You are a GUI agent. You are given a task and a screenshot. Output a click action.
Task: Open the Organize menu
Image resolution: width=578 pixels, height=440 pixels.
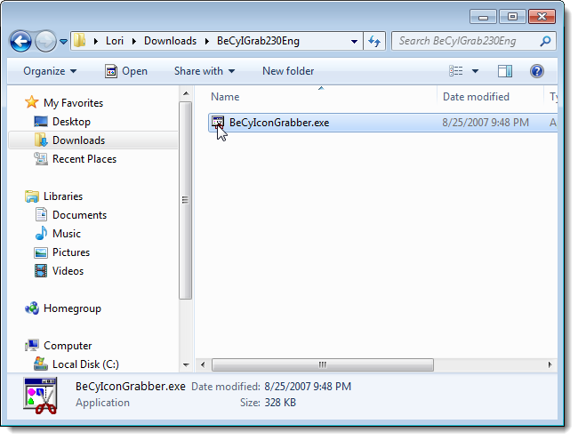pos(50,71)
